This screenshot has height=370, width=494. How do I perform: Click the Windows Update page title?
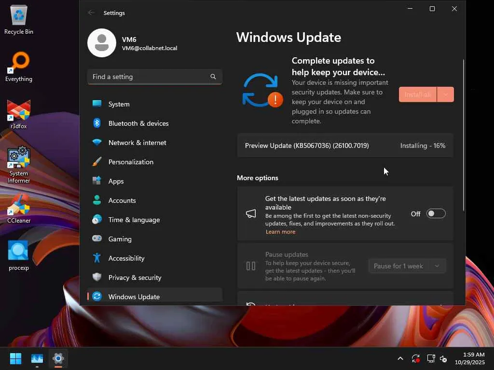[x=288, y=37]
